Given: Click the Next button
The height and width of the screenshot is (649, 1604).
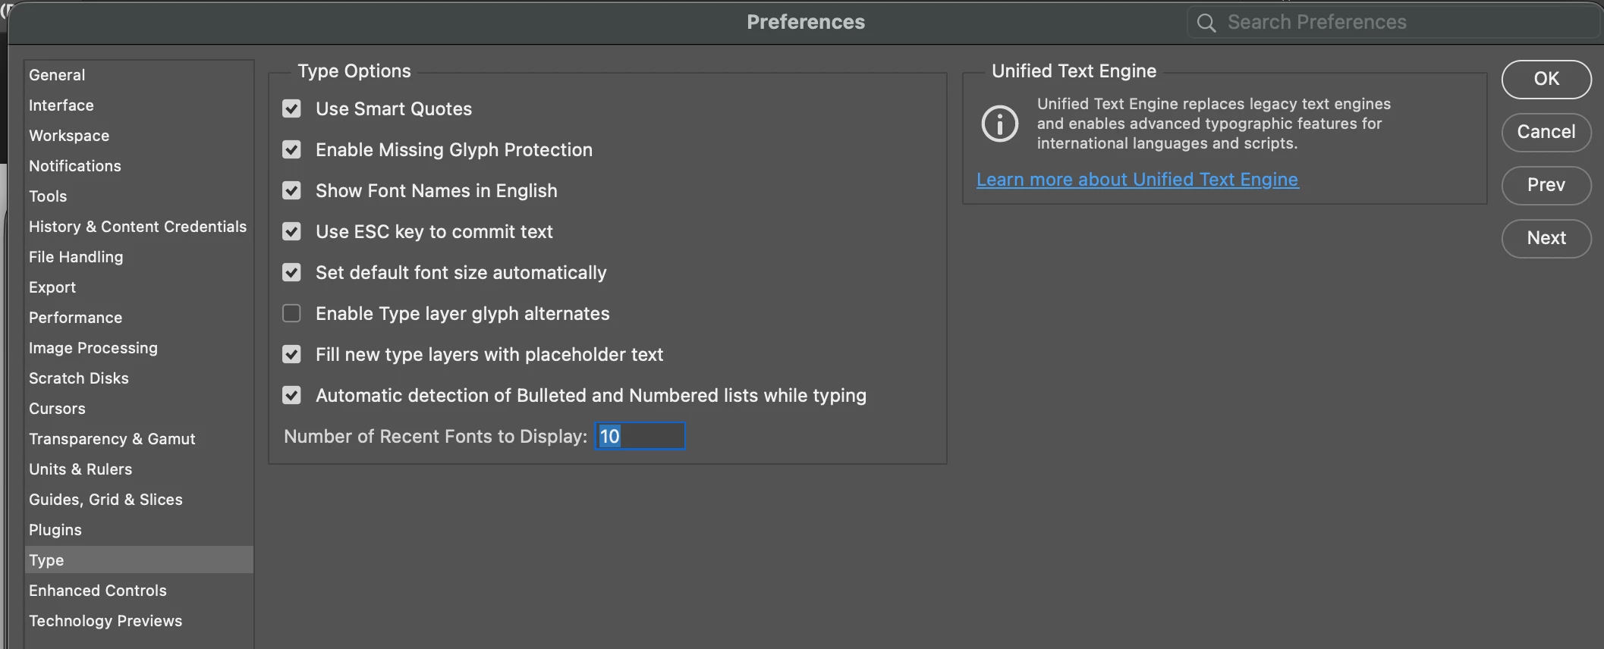Looking at the screenshot, I should click(x=1546, y=238).
